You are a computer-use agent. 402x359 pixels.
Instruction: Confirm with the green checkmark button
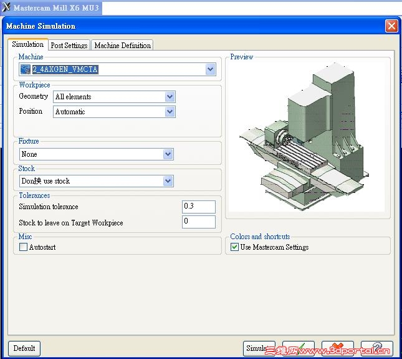pyautogui.click(x=299, y=348)
